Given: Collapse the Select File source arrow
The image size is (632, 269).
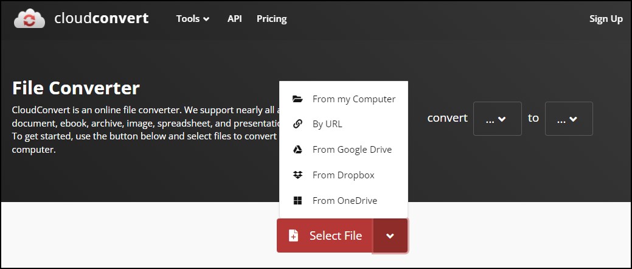Looking at the screenshot, I should click(390, 236).
